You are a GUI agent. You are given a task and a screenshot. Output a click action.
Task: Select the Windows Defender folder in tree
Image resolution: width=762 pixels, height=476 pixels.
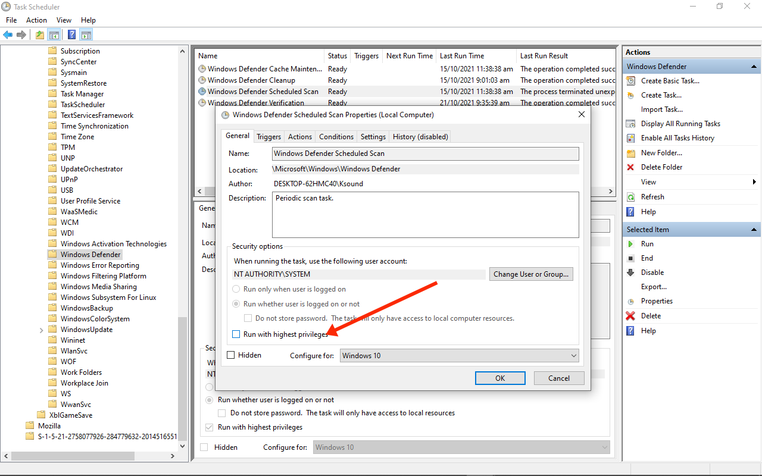click(90, 255)
